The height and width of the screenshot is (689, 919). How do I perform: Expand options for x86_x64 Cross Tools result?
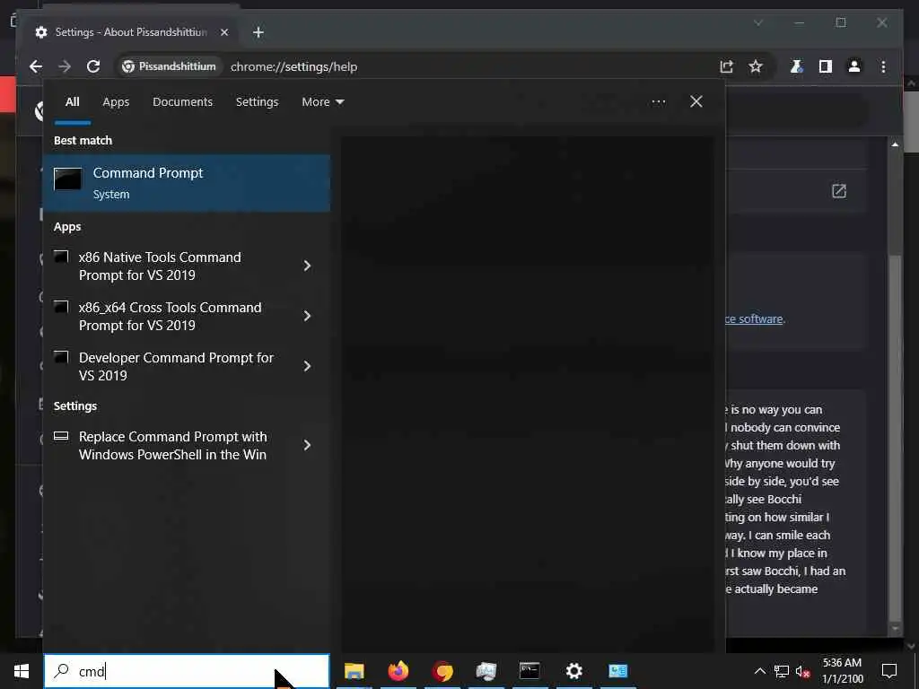307,317
